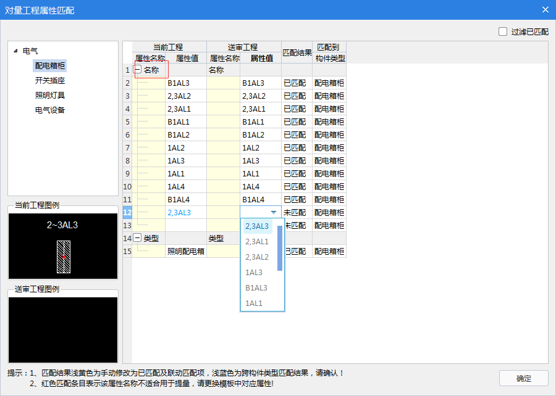Choose 2,3AL1 from the dropdown list
Screen dimensions: 556x396
257,242
